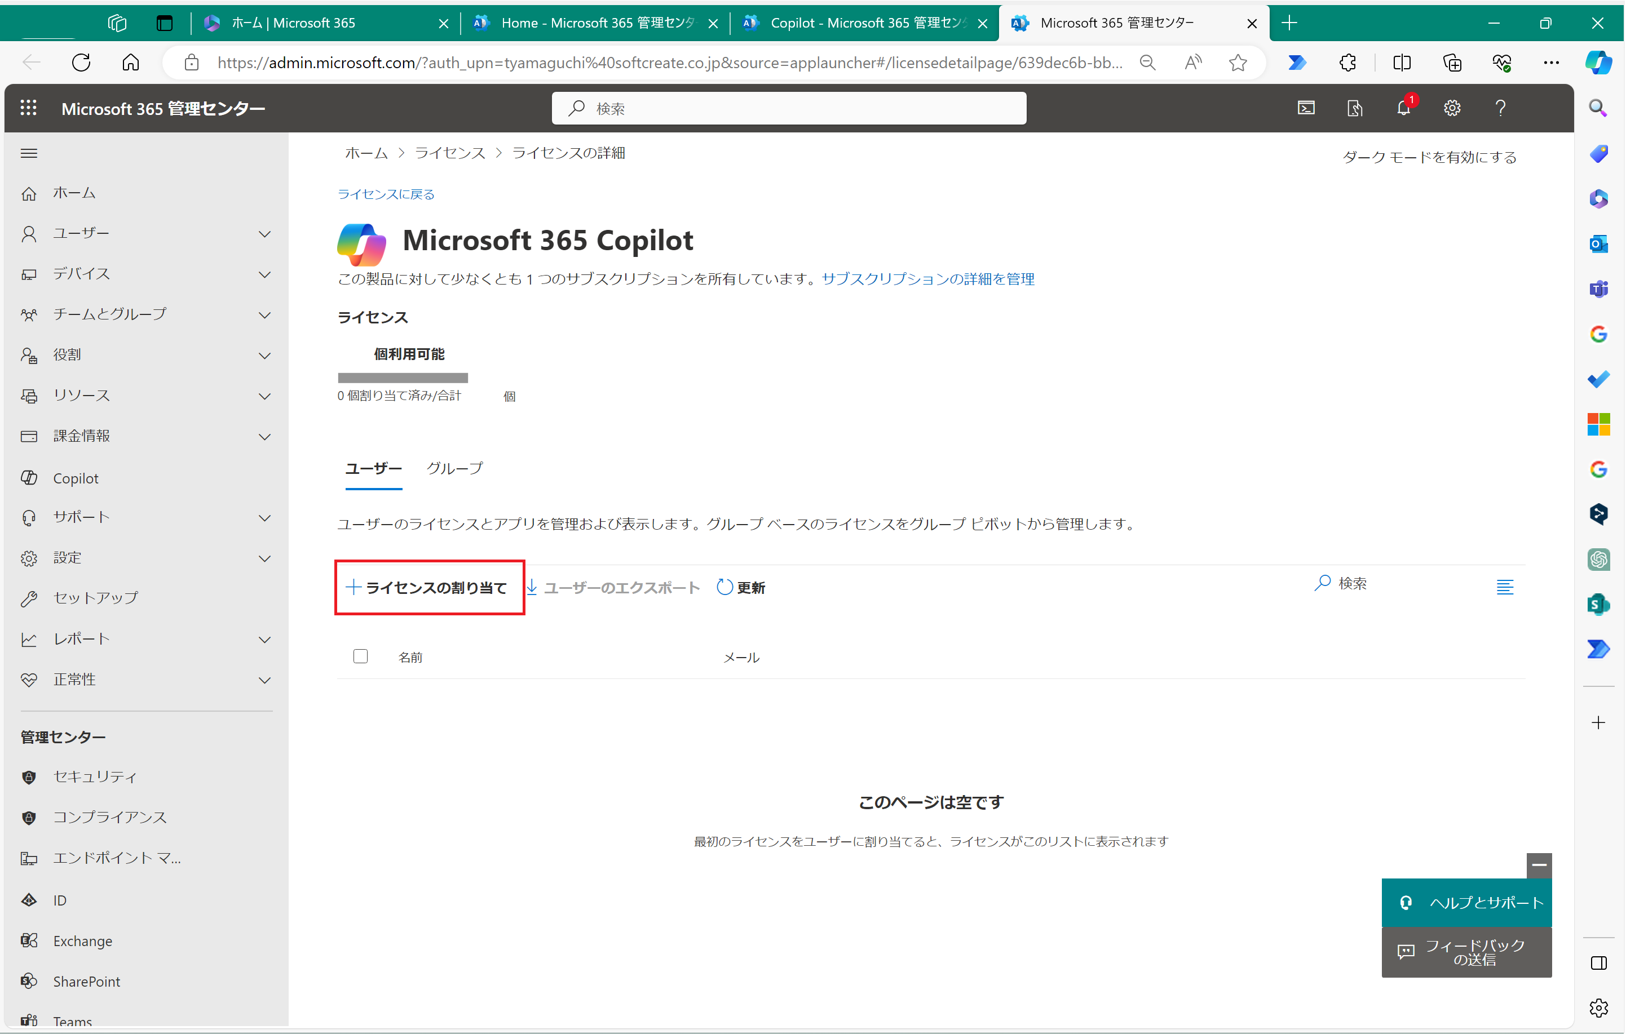1626x1034 pixels.
Task: Open the notifications bell icon
Action: 1404,108
